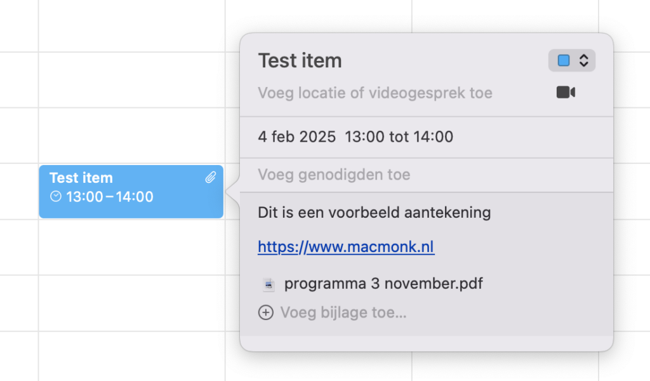This screenshot has width=650, height=381.
Task: Open the https://www.macmonk.nl link
Action: click(x=346, y=246)
